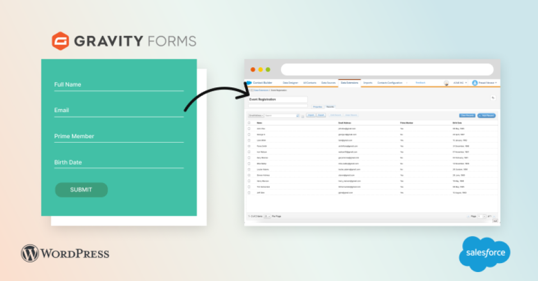Click the icon button right of Event Registration
Image resolution: width=538 pixels, height=281 pixels.
[493, 98]
